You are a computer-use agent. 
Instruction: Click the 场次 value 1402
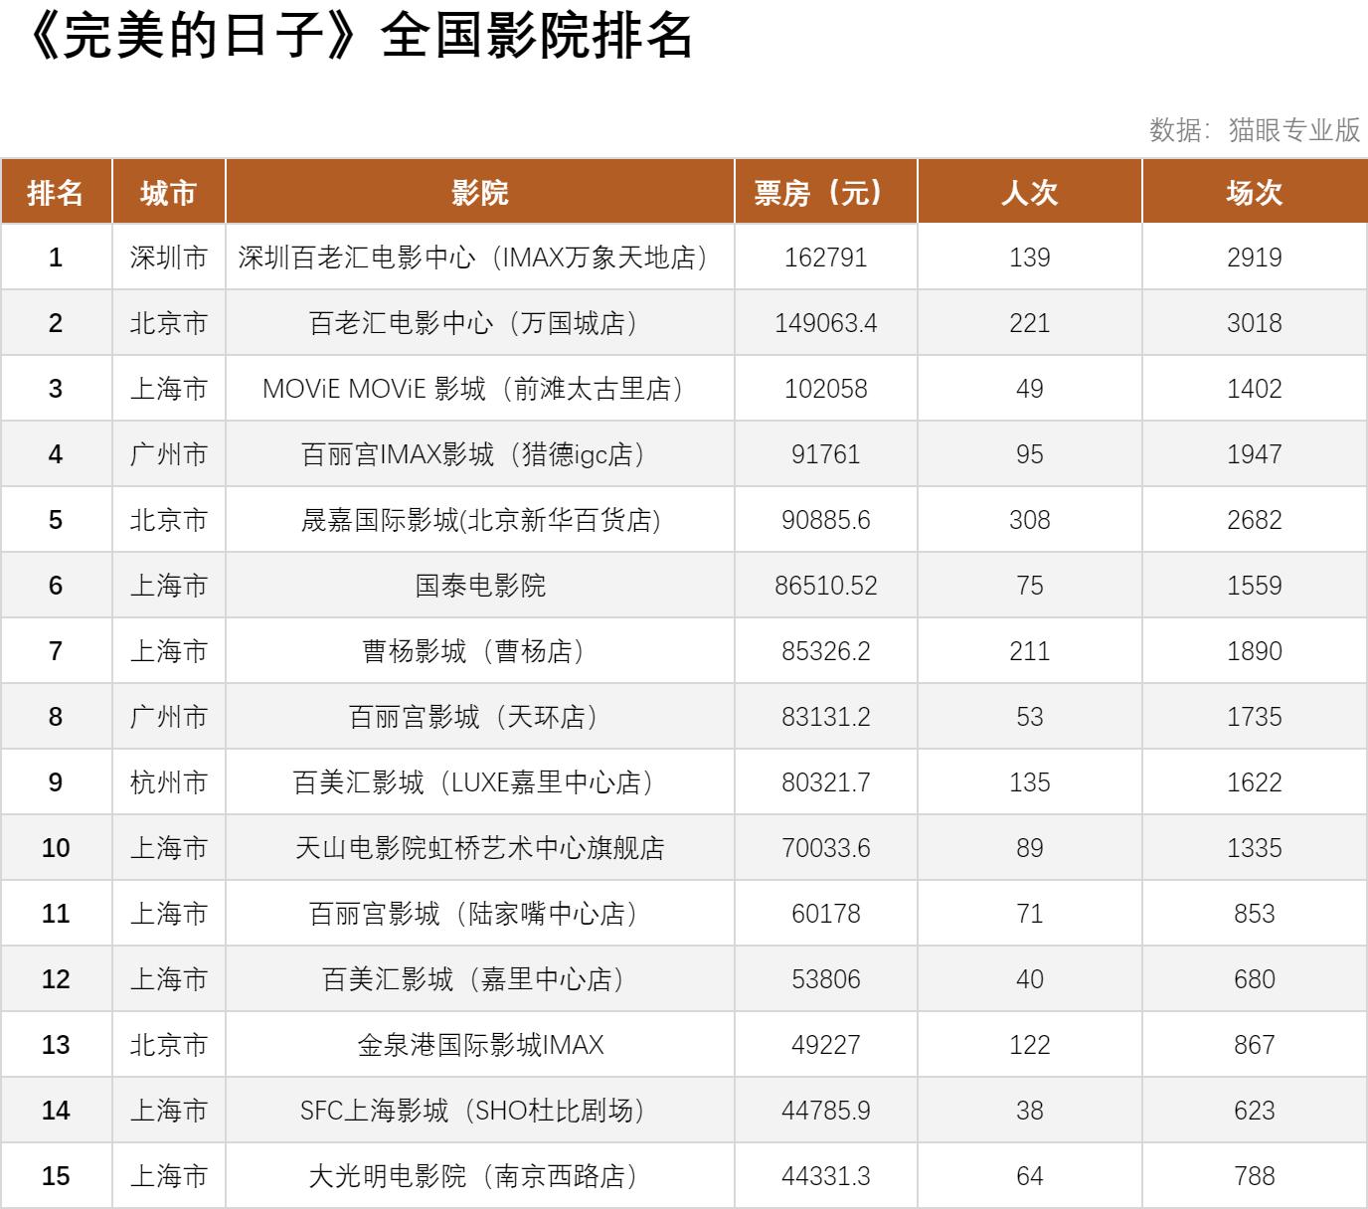[1255, 389]
